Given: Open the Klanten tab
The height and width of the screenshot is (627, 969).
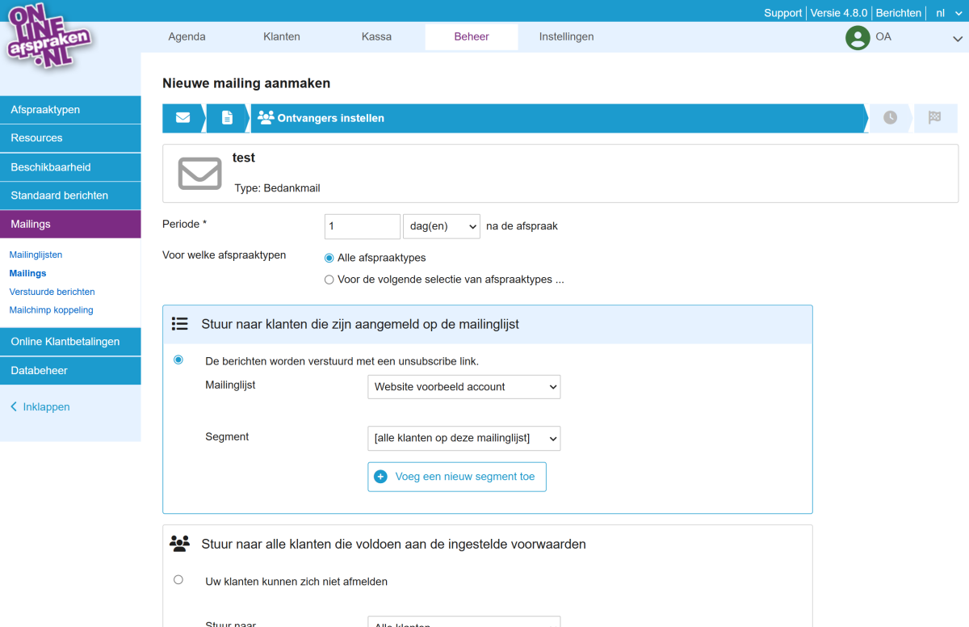Looking at the screenshot, I should click(282, 36).
